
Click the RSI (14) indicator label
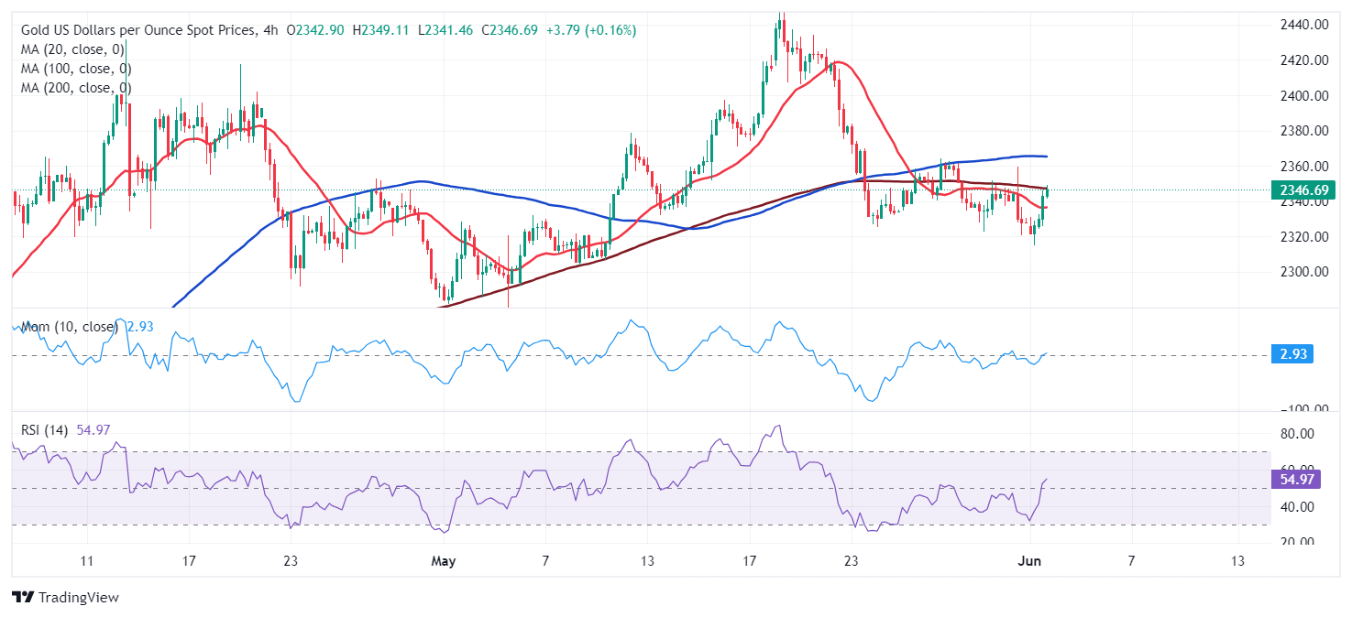click(x=44, y=429)
